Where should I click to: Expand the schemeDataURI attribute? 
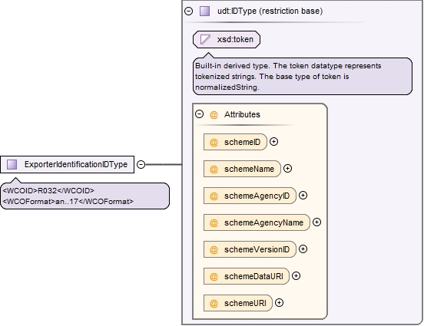(x=296, y=276)
